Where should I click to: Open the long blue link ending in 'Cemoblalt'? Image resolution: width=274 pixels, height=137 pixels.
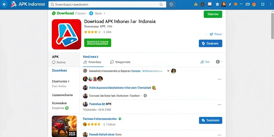pos(120,88)
